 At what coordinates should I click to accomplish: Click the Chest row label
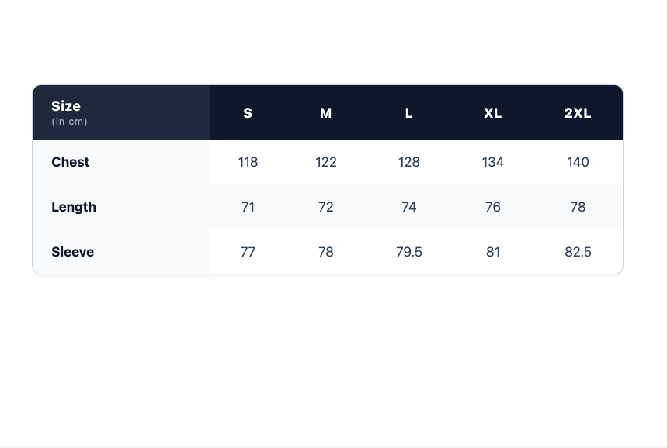coord(70,162)
